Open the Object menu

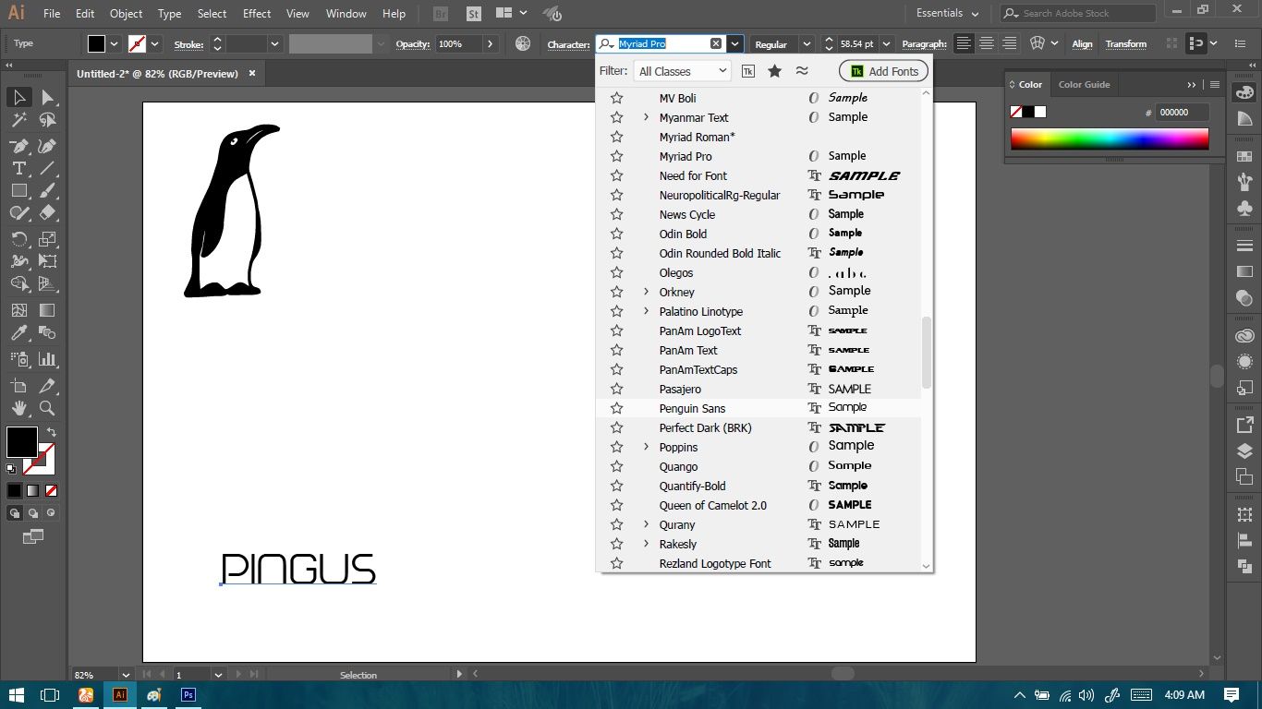tap(126, 14)
